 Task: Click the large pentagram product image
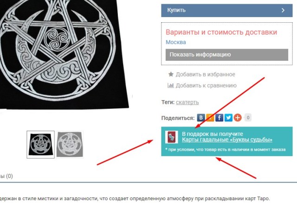pos(63,53)
